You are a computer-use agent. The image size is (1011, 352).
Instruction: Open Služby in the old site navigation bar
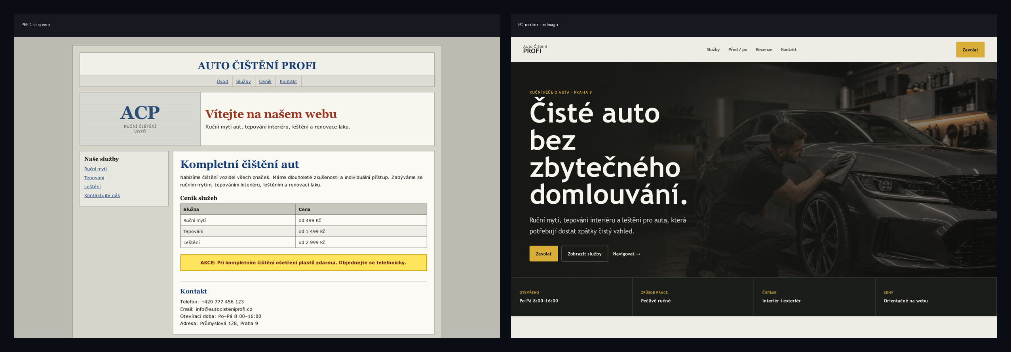coord(243,81)
